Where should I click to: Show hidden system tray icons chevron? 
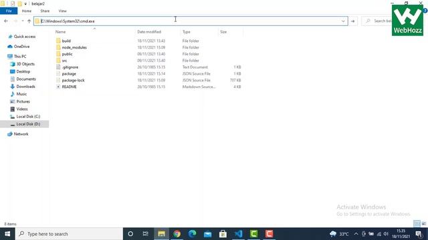pyautogui.click(x=356, y=234)
